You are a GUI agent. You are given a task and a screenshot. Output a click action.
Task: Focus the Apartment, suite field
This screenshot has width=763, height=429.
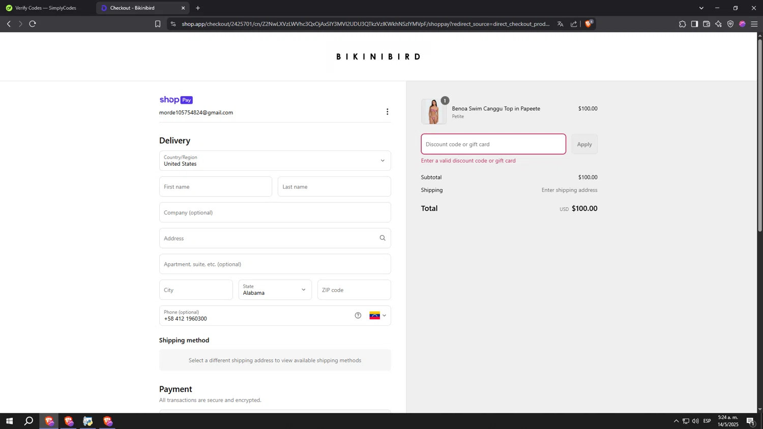275,264
